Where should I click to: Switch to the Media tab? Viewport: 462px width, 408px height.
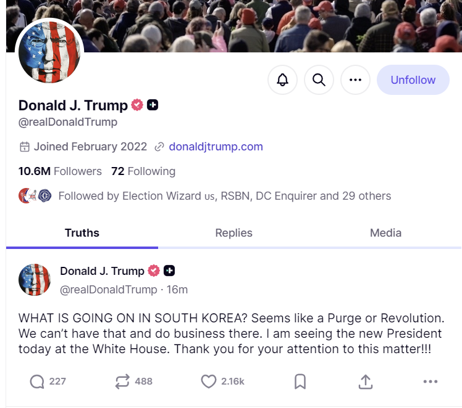pos(385,233)
